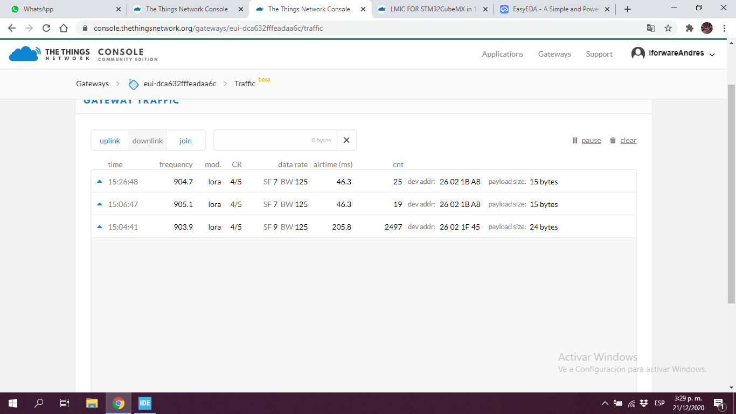The image size is (736, 414).
Task: Go forward in browser history
Action: [29, 28]
